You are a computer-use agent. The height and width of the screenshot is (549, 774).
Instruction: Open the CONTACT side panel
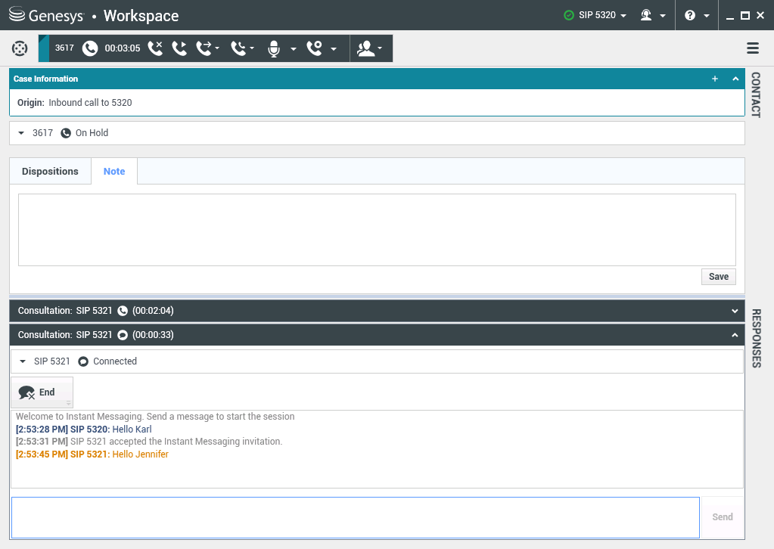(756, 95)
